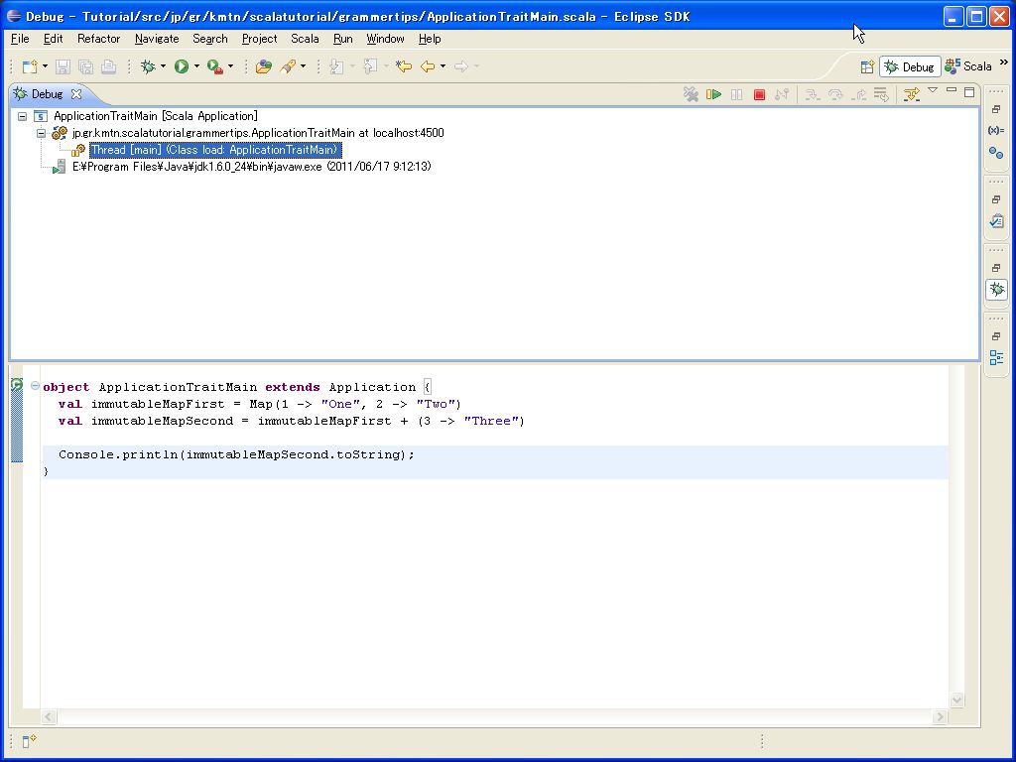This screenshot has height=762, width=1016.
Task: Collapse ApplicationTraitMain Scala Application node
Action: pyautogui.click(x=23, y=117)
